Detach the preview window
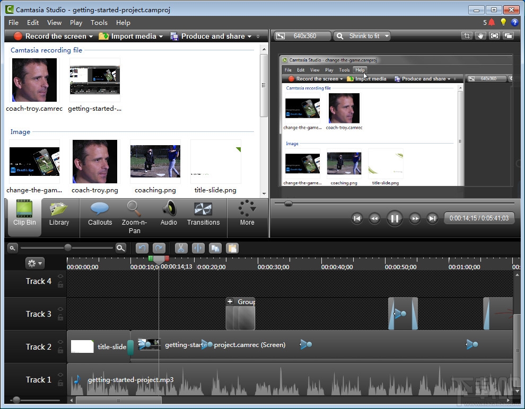Screen dimensions: 525x409 [508, 36]
